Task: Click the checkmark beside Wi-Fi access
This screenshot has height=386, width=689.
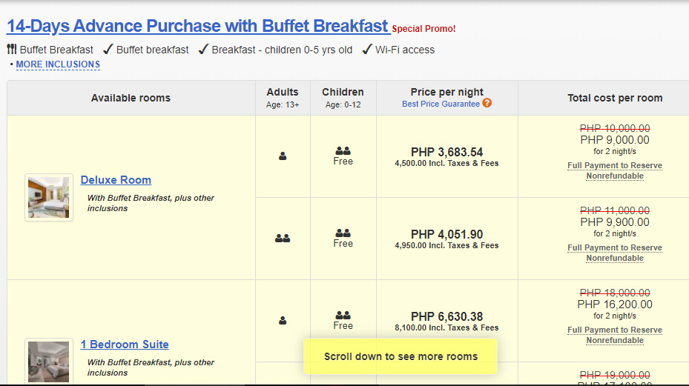Action: pyautogui.click(x=366, y=50)
